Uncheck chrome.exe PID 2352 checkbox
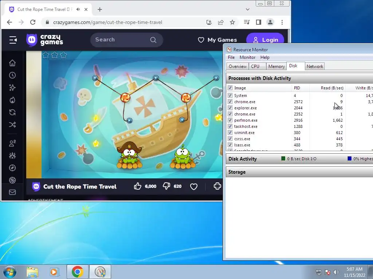 230,114
